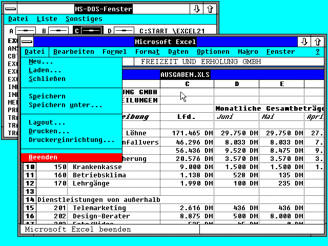Click the 8.875 DM cell
This screenshot has height=246, width=328.
pos(187,216)
